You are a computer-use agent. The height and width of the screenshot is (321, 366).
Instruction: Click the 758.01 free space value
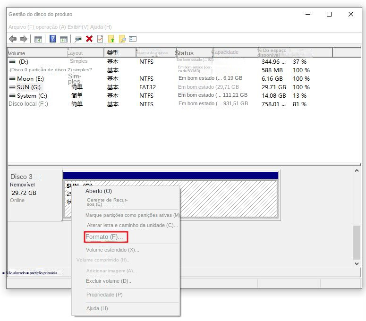click(273, 104)
